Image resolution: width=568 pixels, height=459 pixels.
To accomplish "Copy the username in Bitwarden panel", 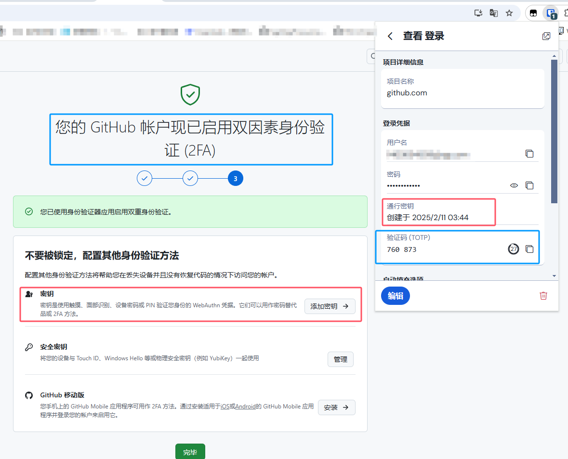I will [529, 154].
